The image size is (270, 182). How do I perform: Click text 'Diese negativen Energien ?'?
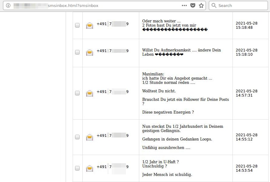(x=168, y=112)
